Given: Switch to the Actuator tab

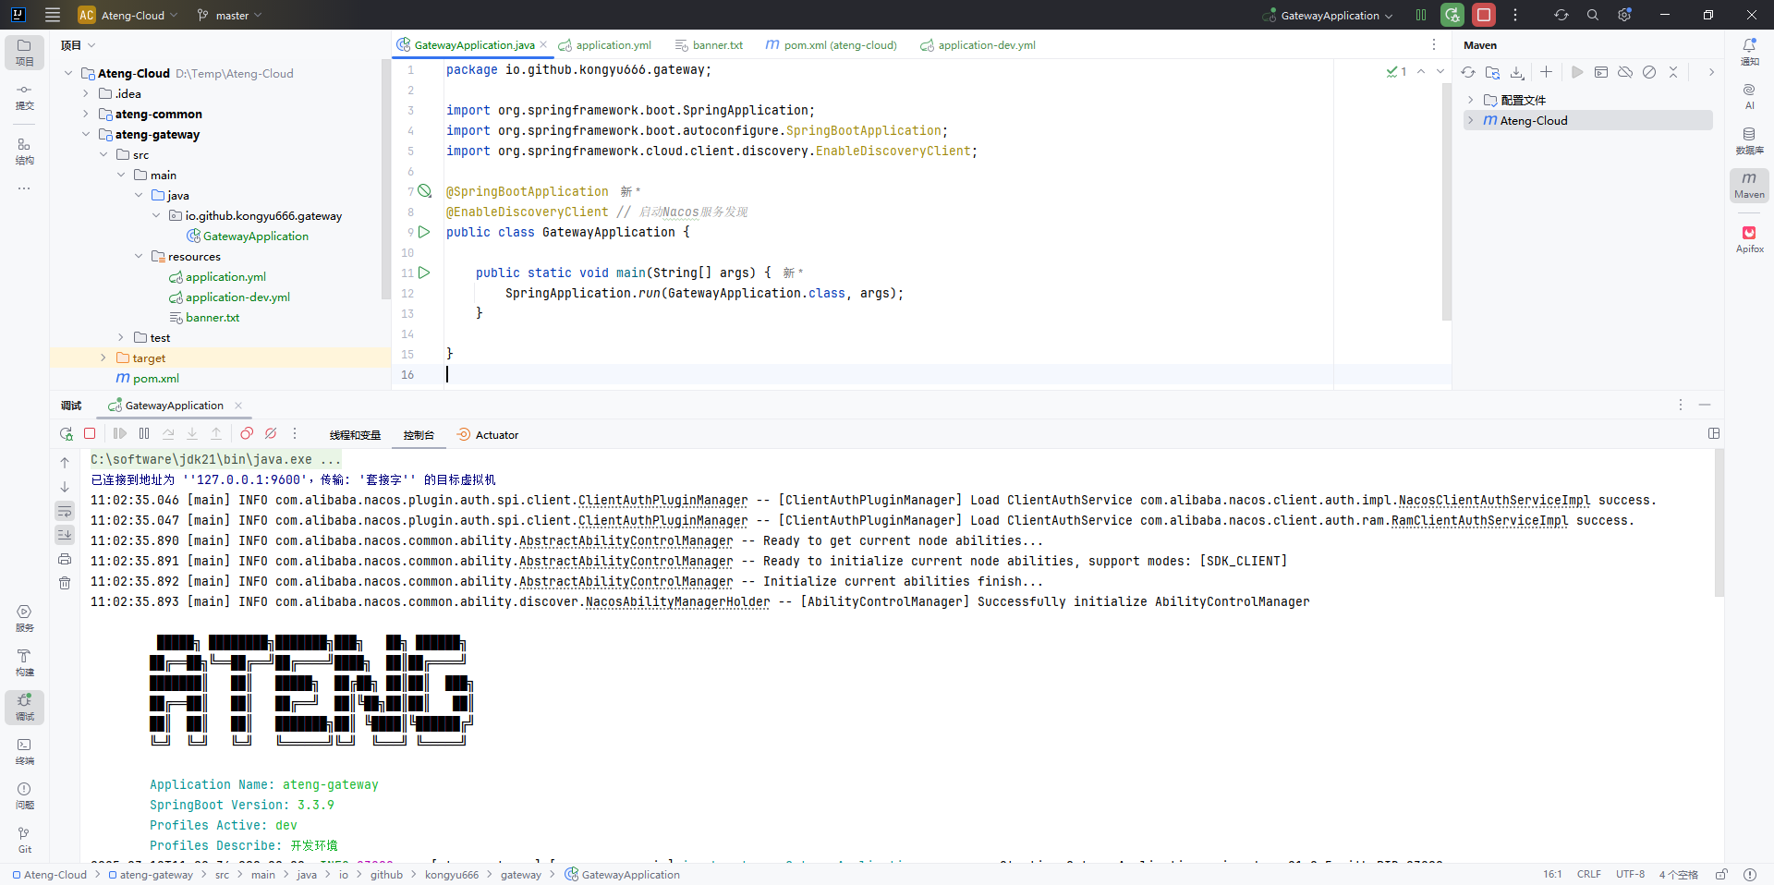Looking at the screenshot, I should [489, 435].
